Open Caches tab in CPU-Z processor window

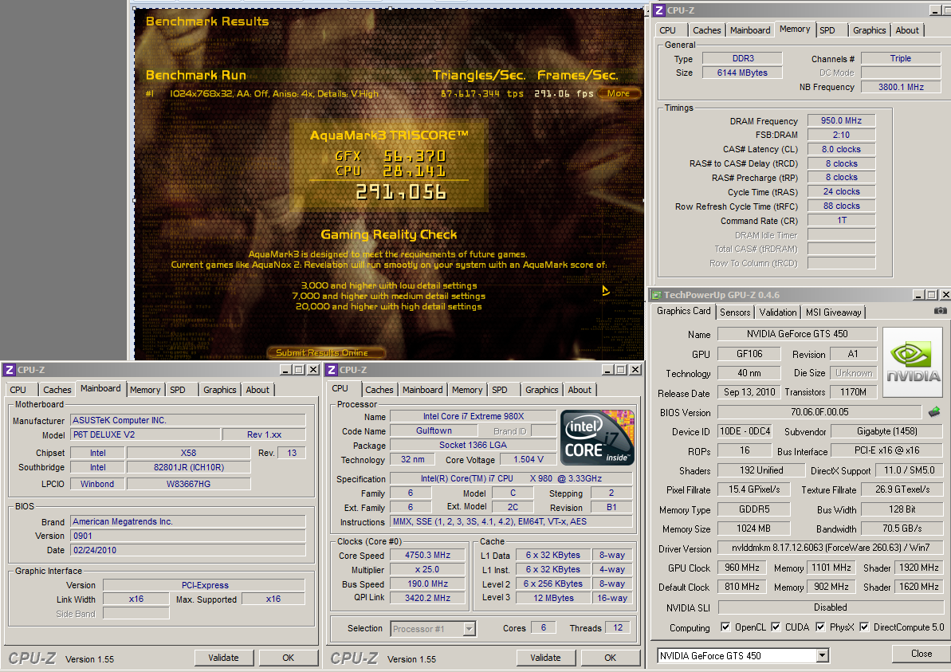[x=379, y=390]
